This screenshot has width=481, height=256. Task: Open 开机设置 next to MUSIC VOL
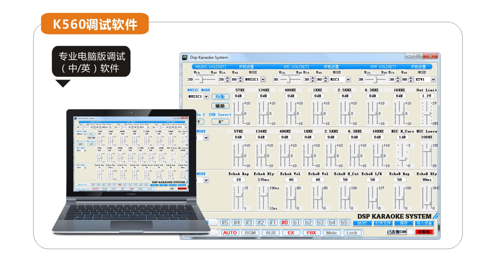coord(246,66)
